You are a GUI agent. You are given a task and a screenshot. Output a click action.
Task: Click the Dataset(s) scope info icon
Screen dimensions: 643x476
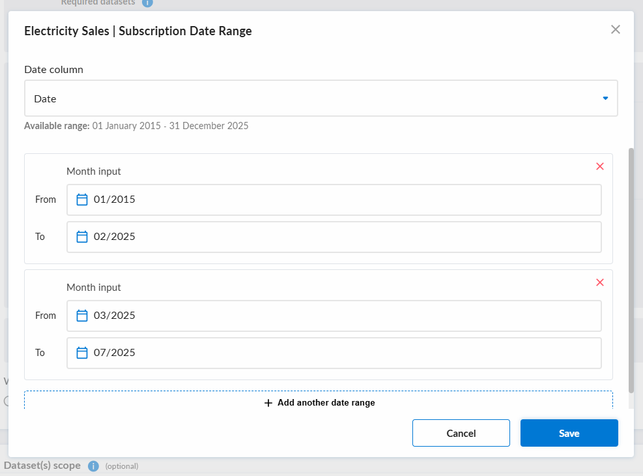click(x=94, y=466)
